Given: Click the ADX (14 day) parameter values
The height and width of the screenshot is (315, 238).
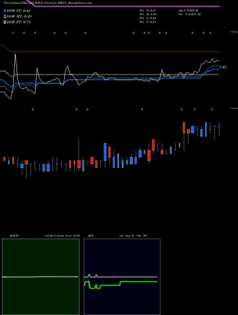Looking at the screenshot, I should 133,236.
